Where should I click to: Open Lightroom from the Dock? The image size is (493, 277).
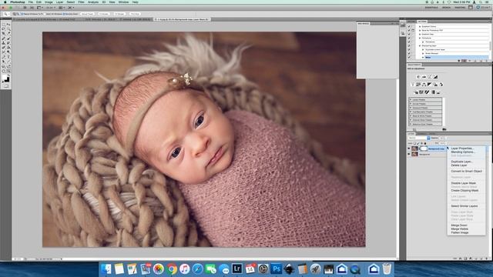[236, 269]
